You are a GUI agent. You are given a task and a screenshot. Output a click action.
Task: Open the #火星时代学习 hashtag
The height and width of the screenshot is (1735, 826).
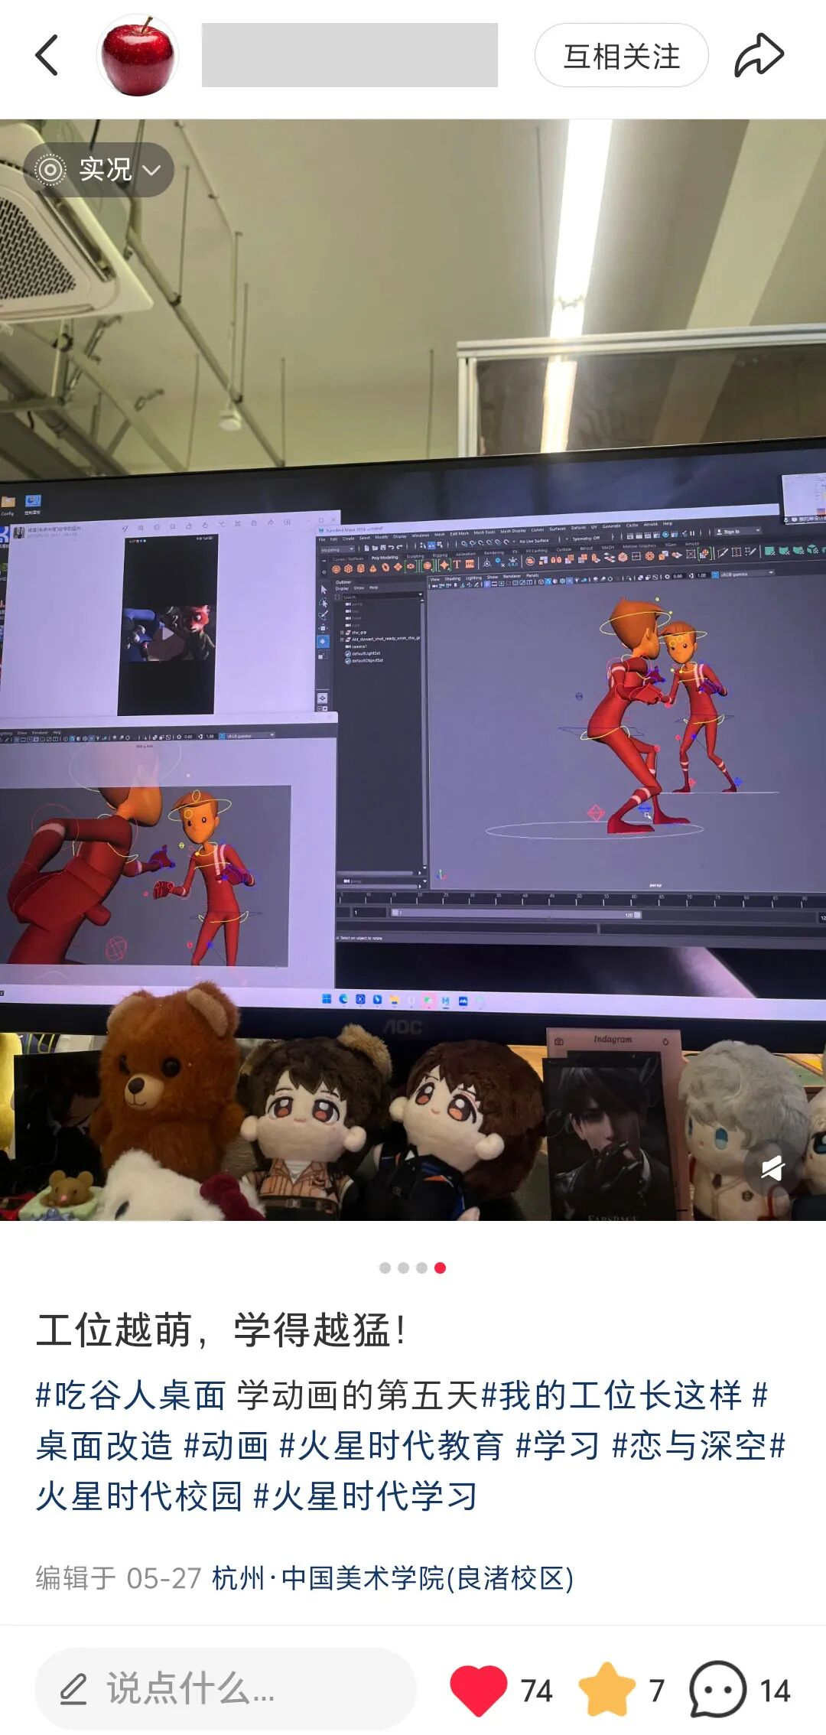click(x=365, y=1496)
